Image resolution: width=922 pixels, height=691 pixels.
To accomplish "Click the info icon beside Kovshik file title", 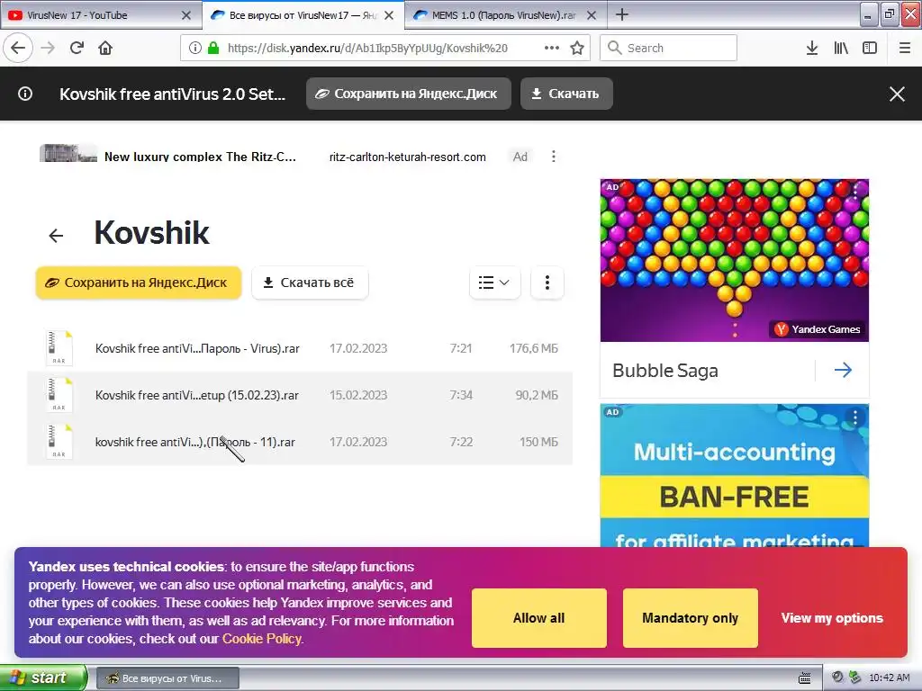I will point(25,94).
